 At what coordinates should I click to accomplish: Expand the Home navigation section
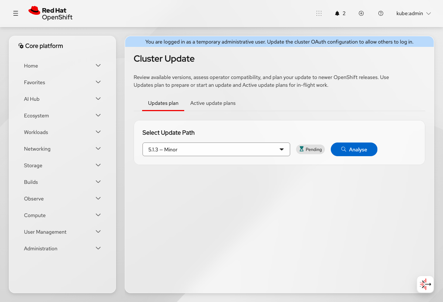pyautogui.click(x=62, y=66)
